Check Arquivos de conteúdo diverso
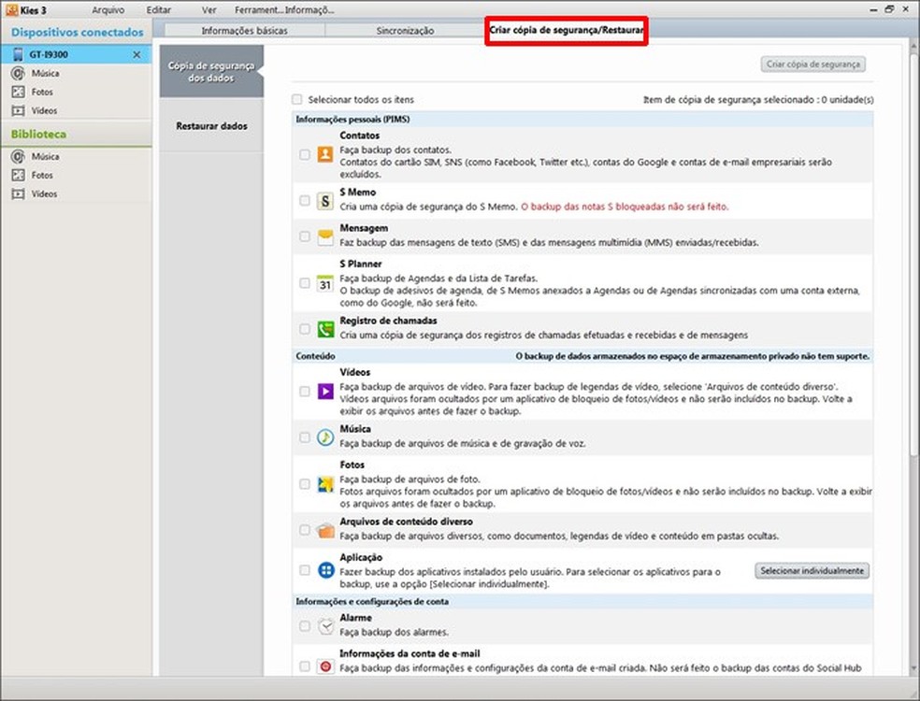The width and height of the screenshot is (920, 701). click(x=304, y=529)
